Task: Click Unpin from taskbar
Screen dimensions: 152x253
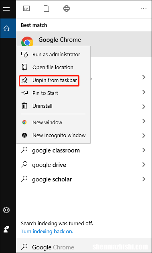Action: click(53, 80)
